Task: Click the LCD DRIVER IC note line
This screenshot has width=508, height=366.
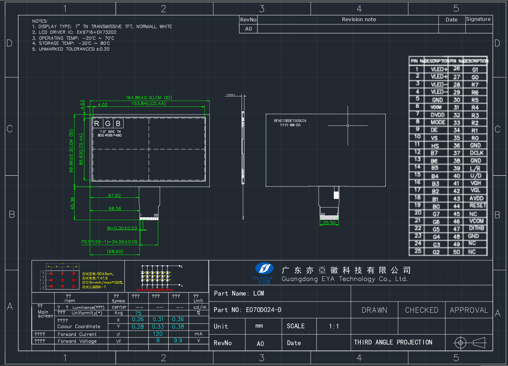Action: 74,32
